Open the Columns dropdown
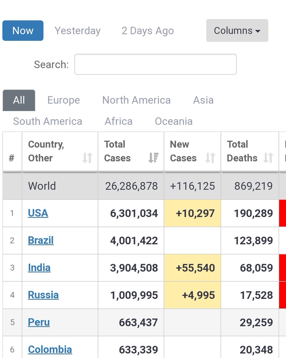 pyautogui.click(x=237, y=30)
